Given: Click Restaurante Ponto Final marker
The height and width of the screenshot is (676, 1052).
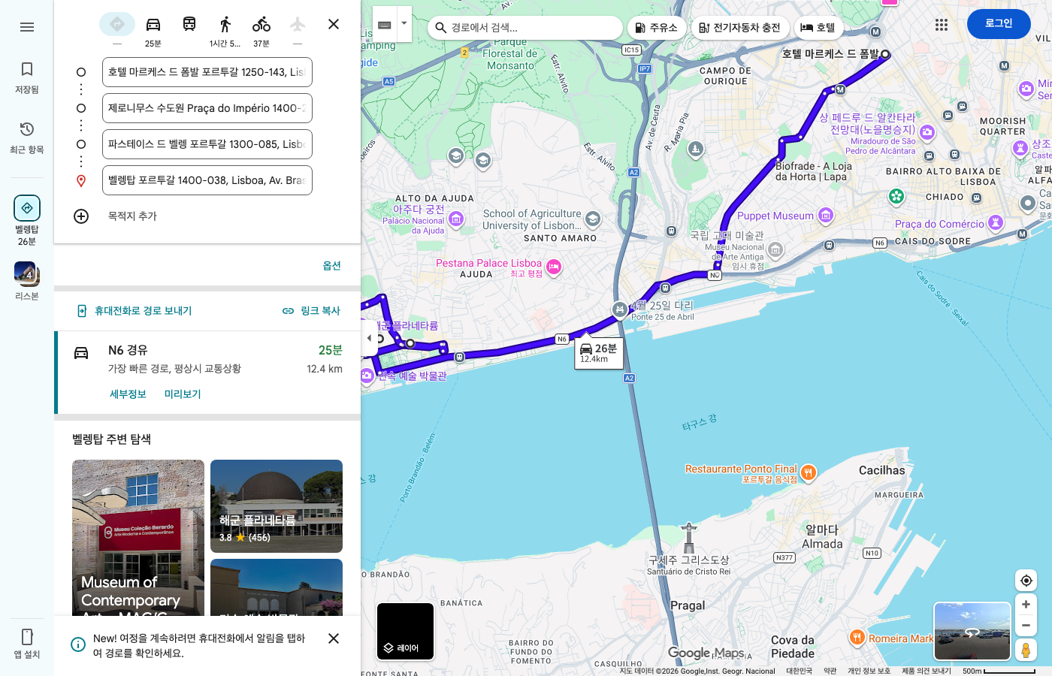Looking at the screenshot, I should pyautogui.click(x=808, y=472).
